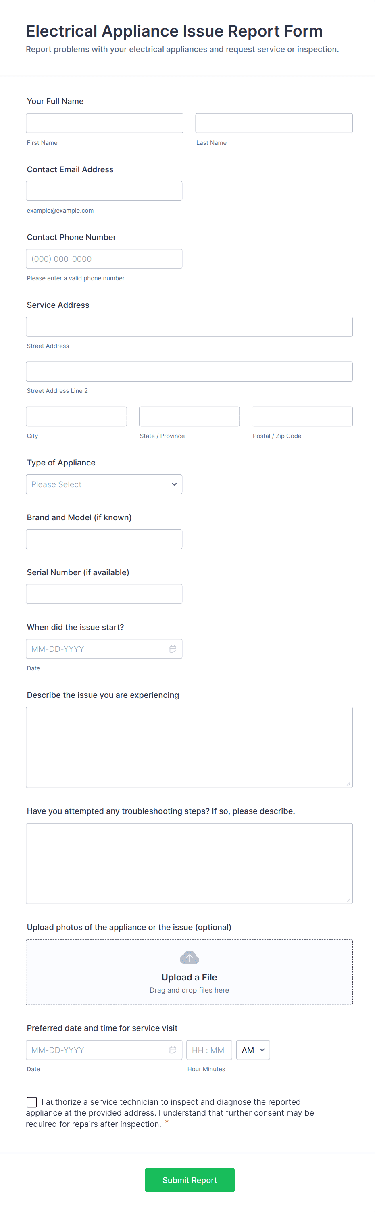Click the Hour Minutes time field
This screenshot has height=1212, width=375.
[209, 1050]
